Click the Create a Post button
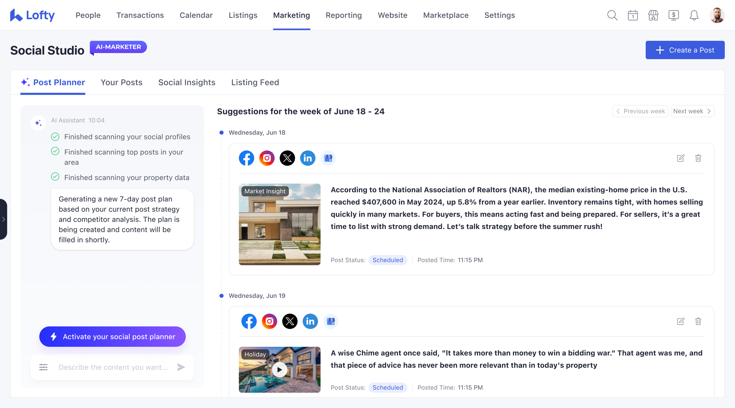 [x=685, y=50]
